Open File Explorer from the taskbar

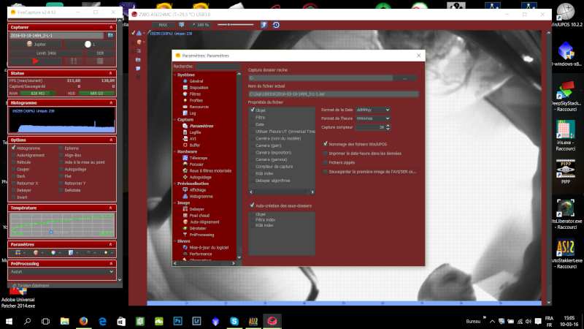pyautogui.click(x=64, y=321)
